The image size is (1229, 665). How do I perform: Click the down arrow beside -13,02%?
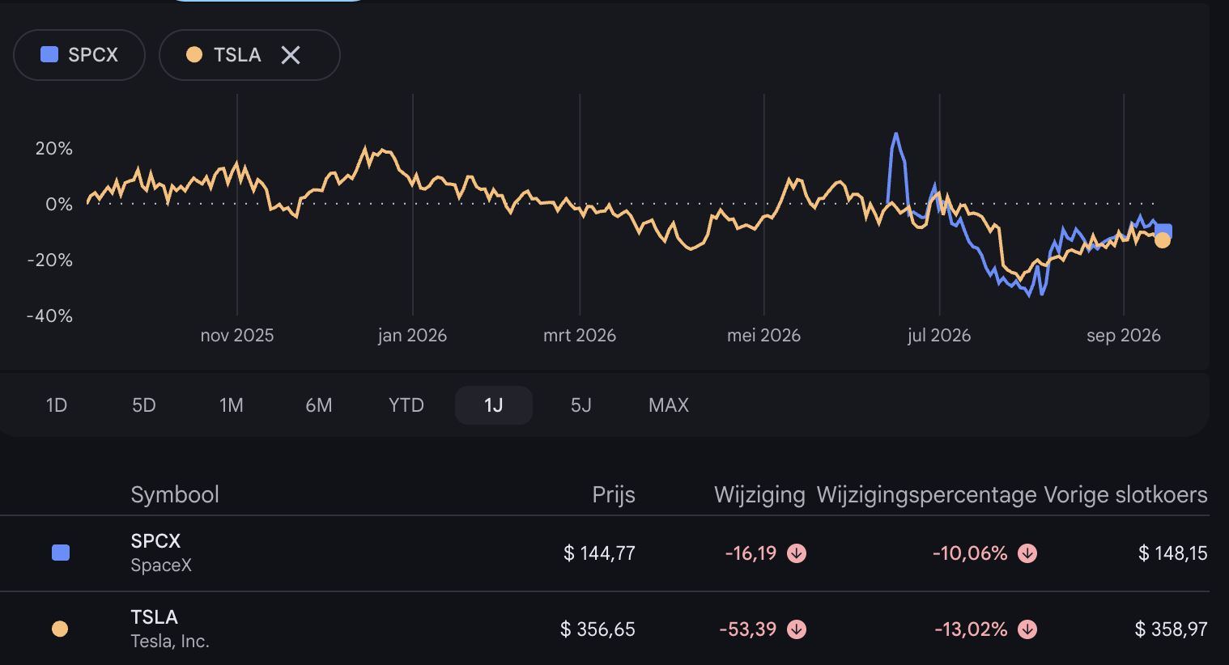1027,629
